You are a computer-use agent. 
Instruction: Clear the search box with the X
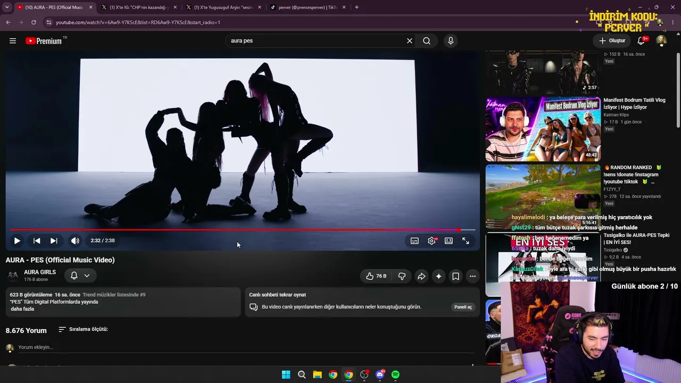[x=410, y=41]
